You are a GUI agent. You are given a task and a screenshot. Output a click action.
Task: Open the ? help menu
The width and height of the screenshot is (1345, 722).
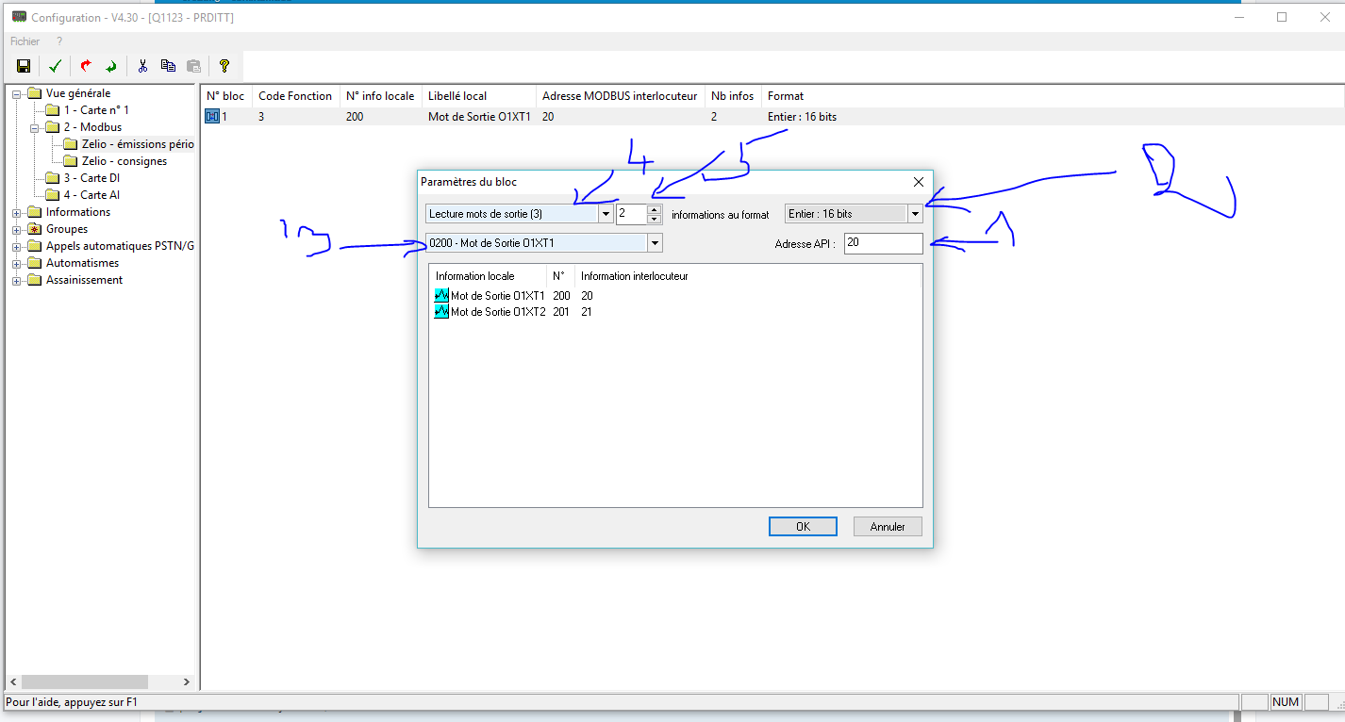click(59, 41)
